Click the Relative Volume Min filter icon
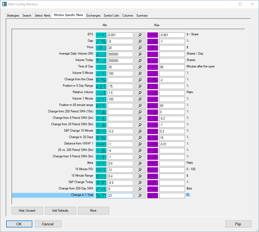 click(x=101, y=93)
